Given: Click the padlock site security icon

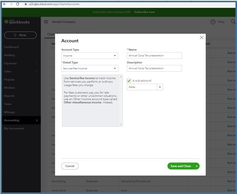Looking at the screenshot, I should pyautogui.click(x=26, y=4).
